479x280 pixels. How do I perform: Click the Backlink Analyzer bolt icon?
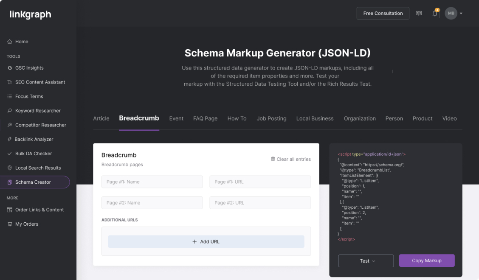click(9, 139)
